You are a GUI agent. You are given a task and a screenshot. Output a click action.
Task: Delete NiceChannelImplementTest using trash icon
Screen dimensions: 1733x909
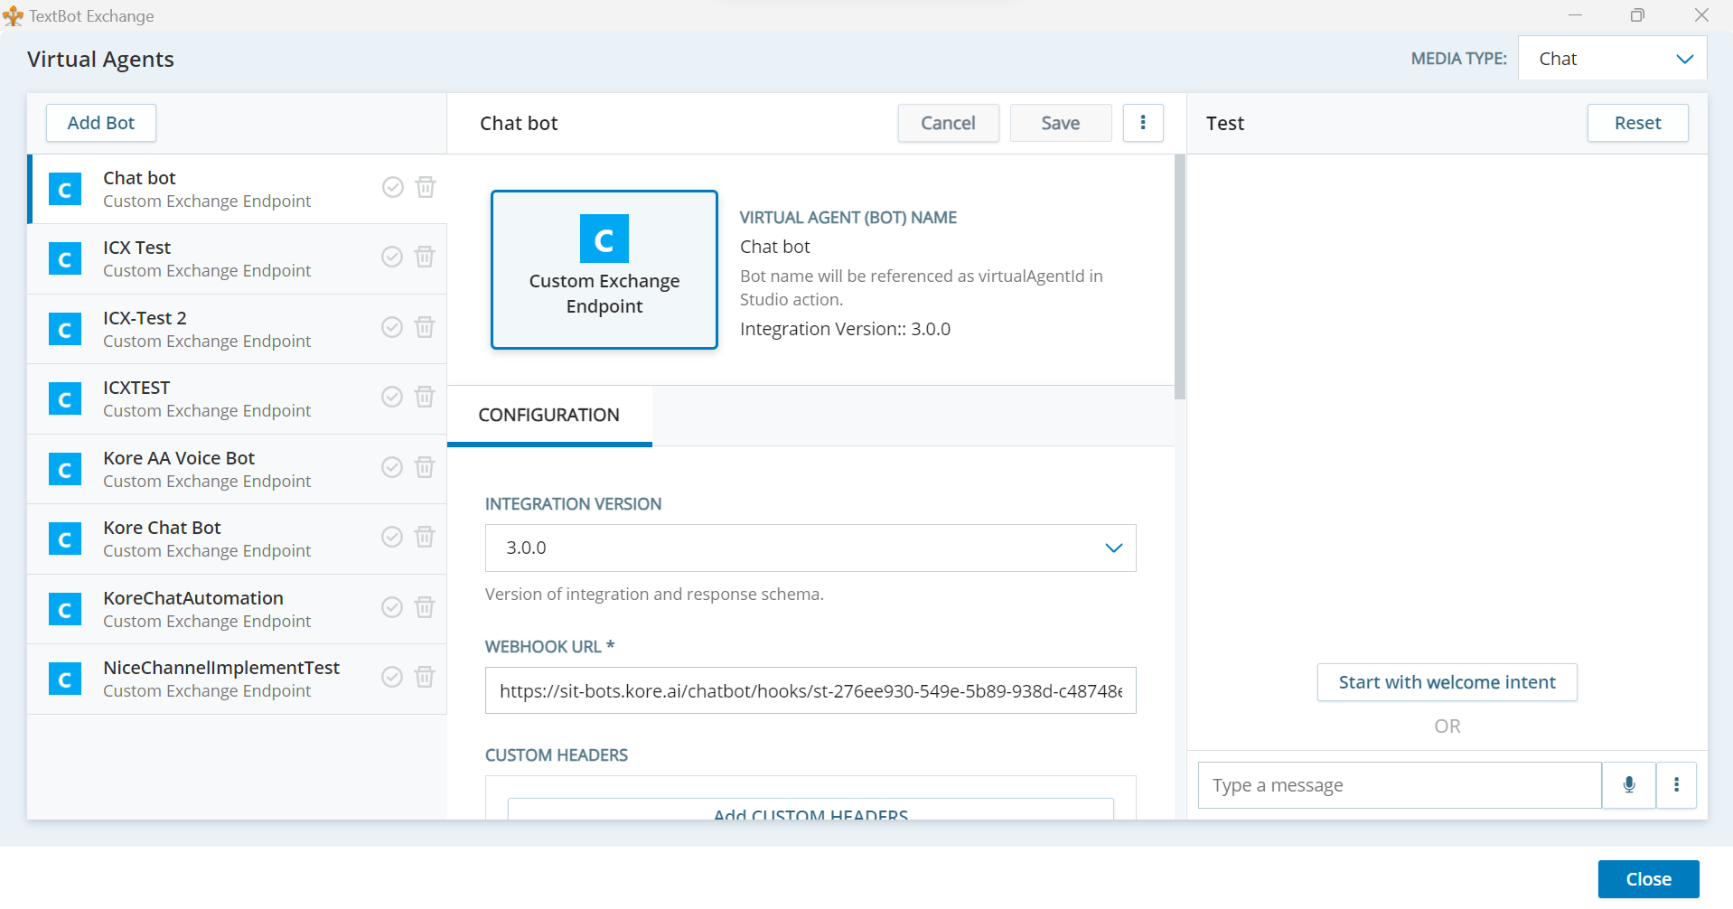point(425,677)
